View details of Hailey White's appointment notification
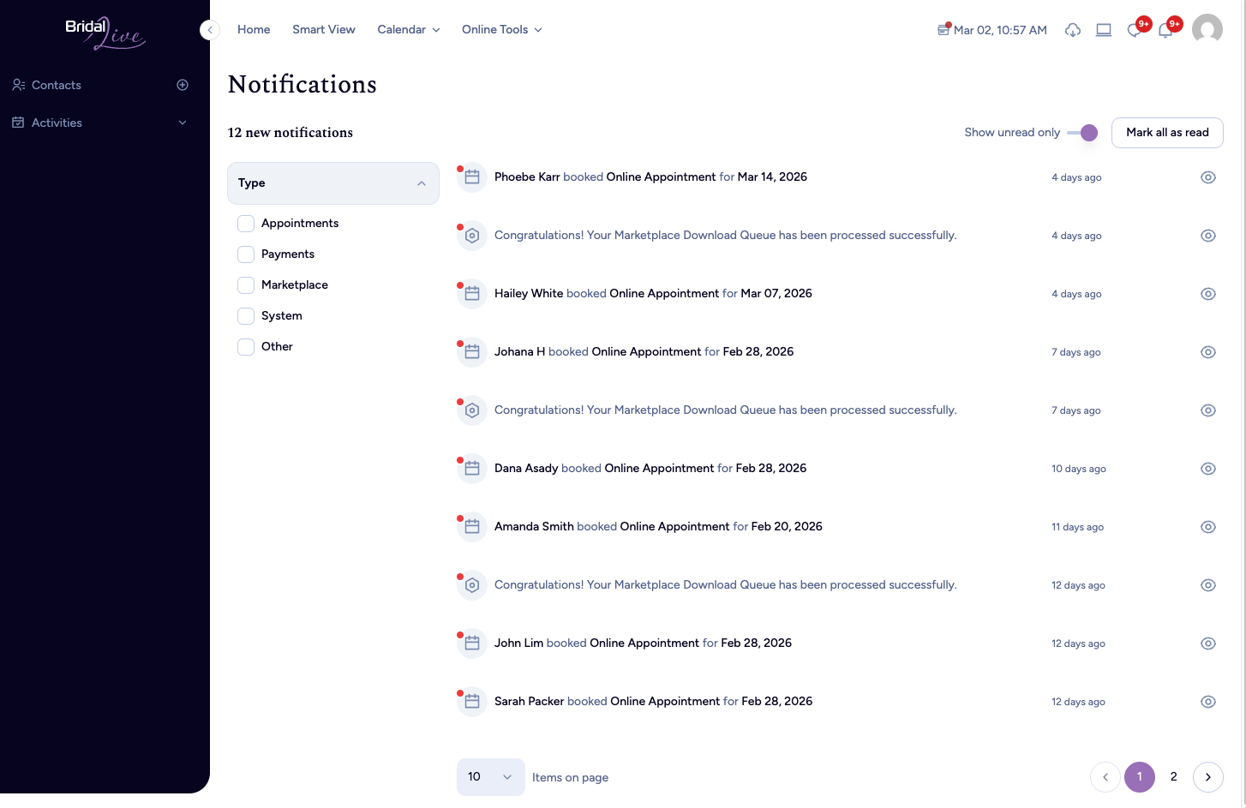The width and height of the screenshot is (1246, 808). (x=1208, y=293)
